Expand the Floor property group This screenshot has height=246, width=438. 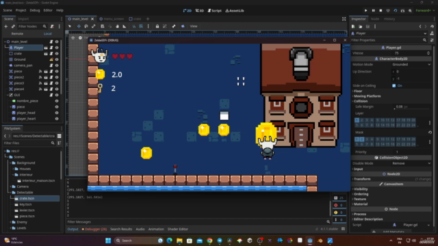pos(358,91)
